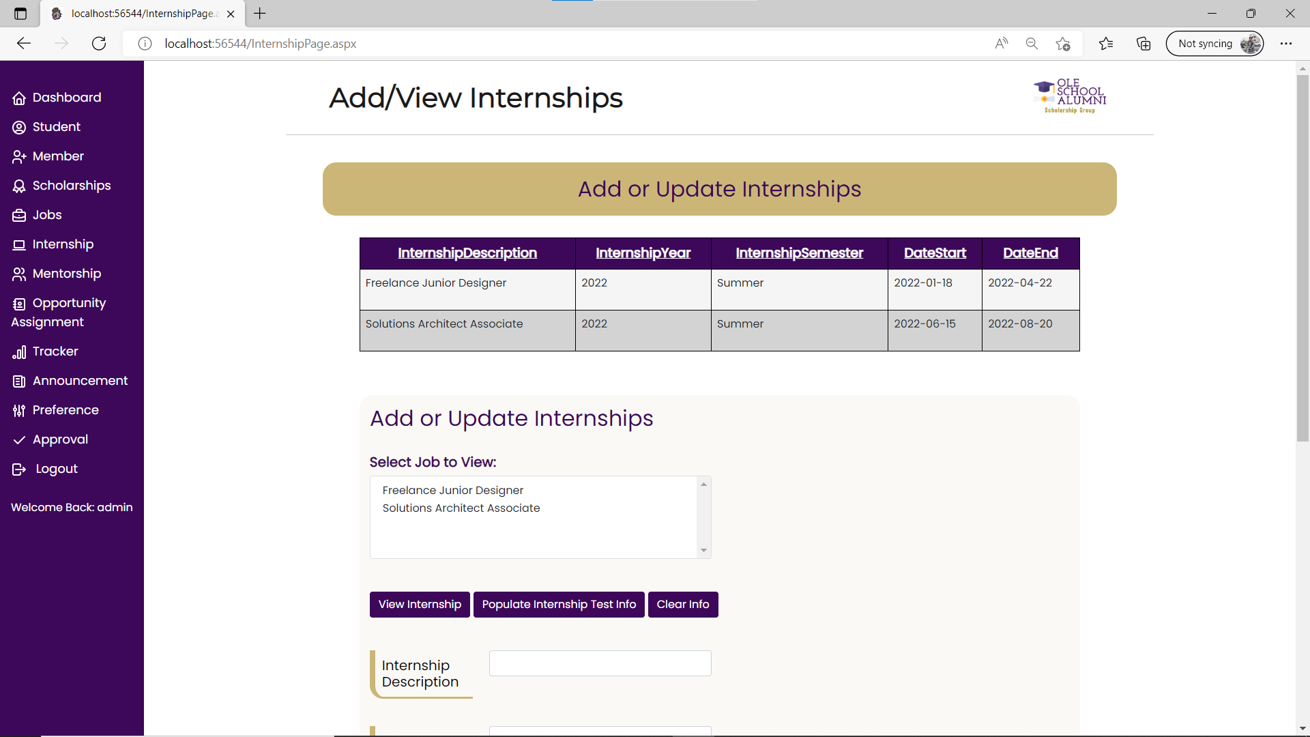
Task: Select the Mentorship people icon
Action: tap(19, 274)
